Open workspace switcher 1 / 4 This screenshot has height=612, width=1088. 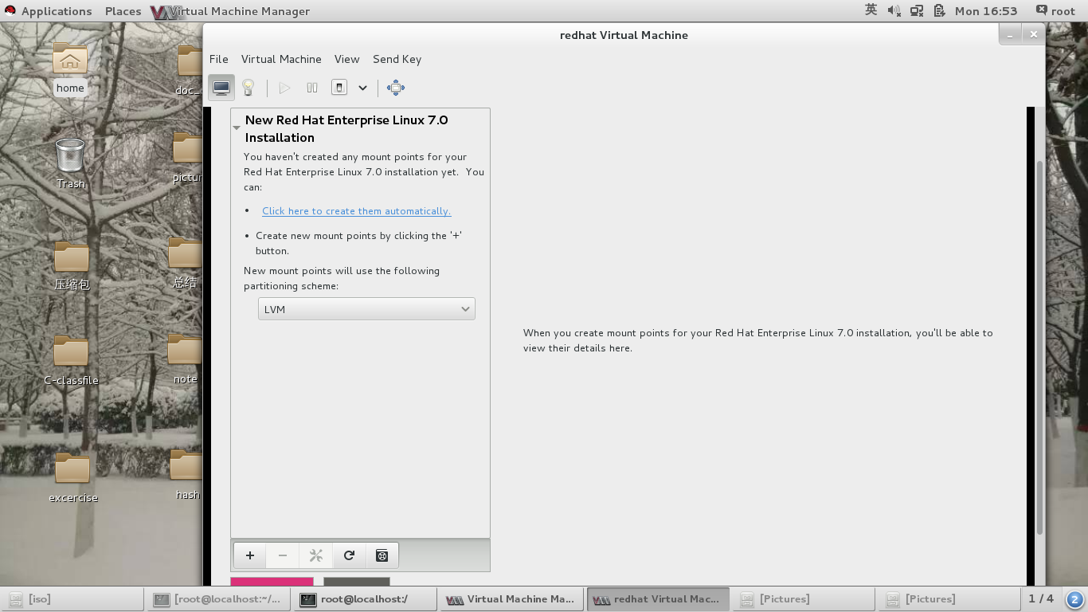pyautogui.click(x=1041, y=598)
